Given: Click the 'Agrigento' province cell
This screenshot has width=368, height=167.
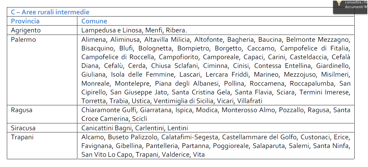Looking at the screenshot, I should coord(42,30).
